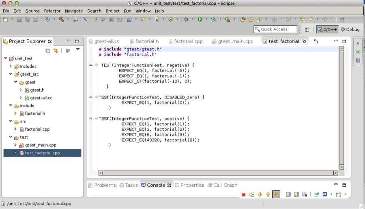
Task: Click the Clear Console icon
Action: click(305, 194)
